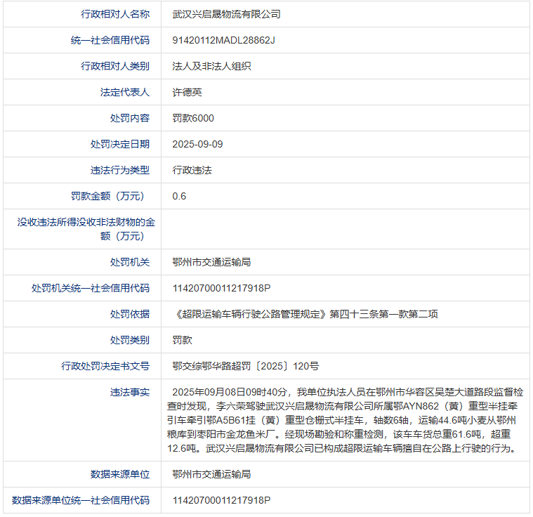The image size is (533, 517).
Task: Select the credit code 91420112MADL28862J
Action: pyautogui.click(x=223, y=40)
